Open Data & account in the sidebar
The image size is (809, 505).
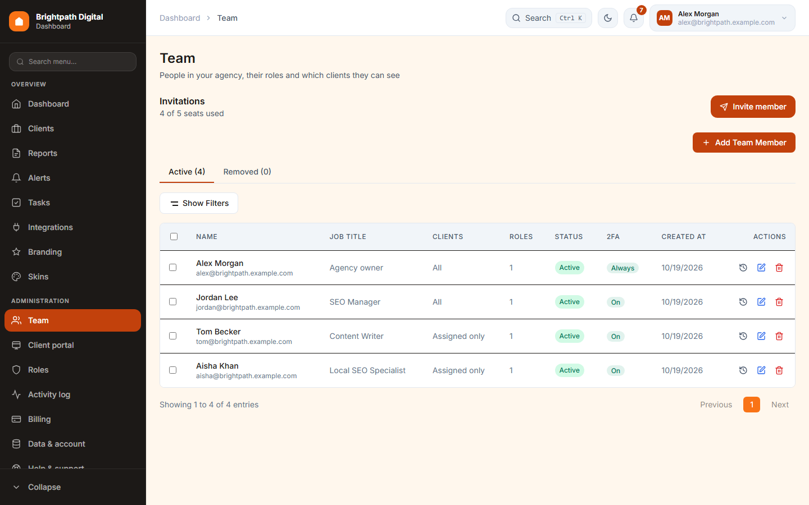pyautogui.click(x=73, y=444)
